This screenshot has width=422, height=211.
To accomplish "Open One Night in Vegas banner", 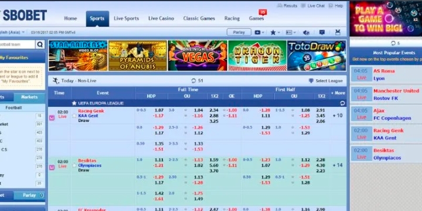I will click(198, 56).
